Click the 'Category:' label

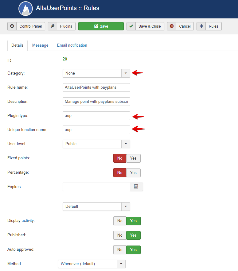(x=16, y=73)
